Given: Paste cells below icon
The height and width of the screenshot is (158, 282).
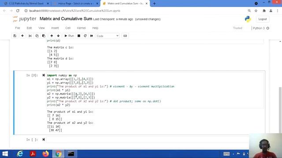Looking at the screenshot, I should coord(44,36).
